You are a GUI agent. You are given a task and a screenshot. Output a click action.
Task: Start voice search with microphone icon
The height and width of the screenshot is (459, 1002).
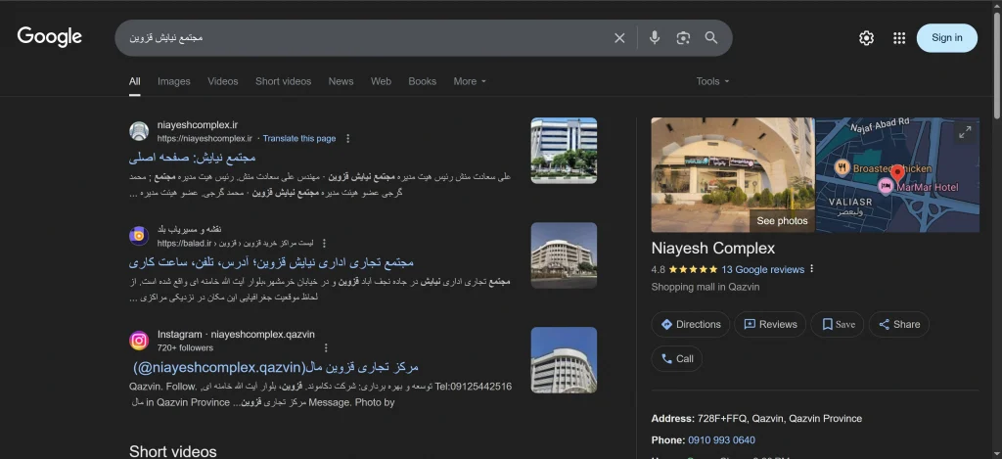click(654, 38)
